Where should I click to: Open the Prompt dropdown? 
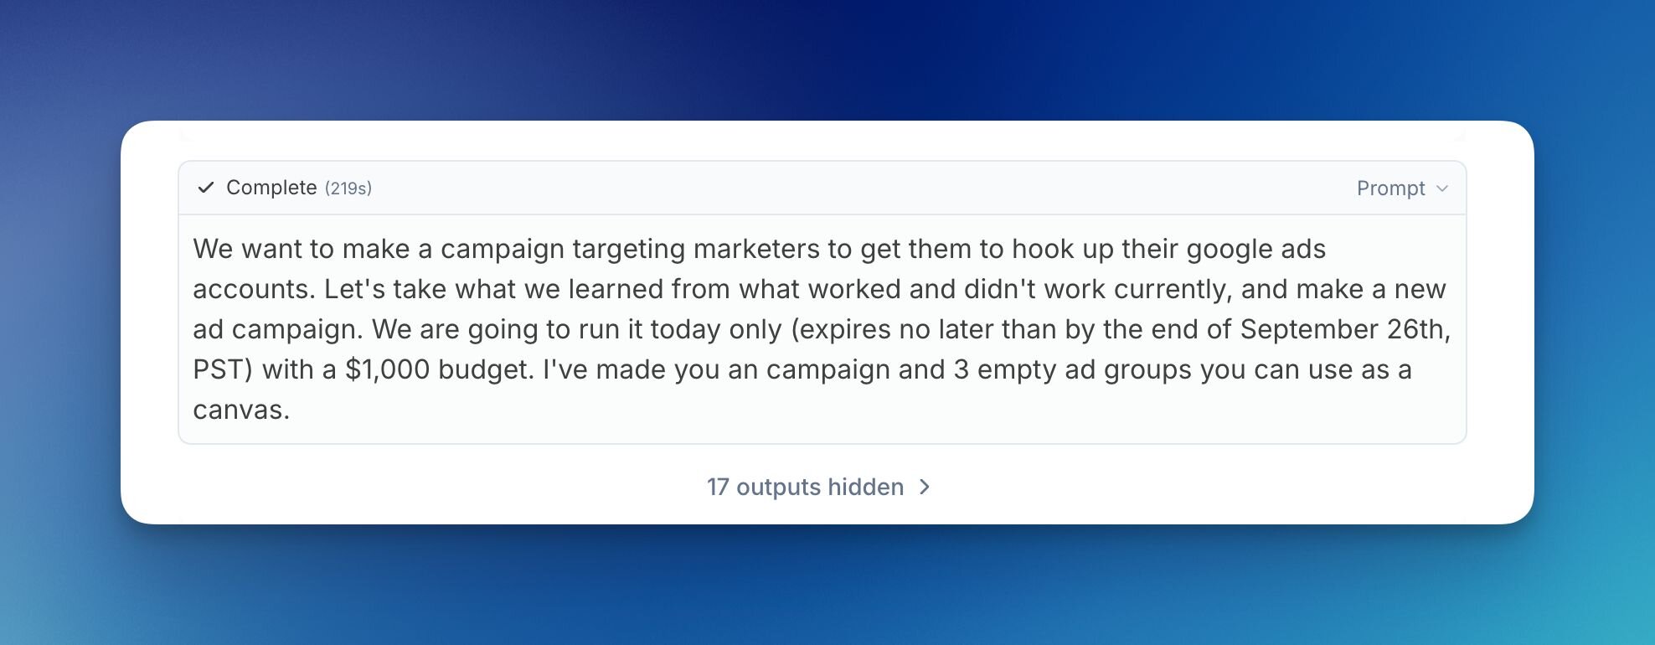coord(1391,188)
